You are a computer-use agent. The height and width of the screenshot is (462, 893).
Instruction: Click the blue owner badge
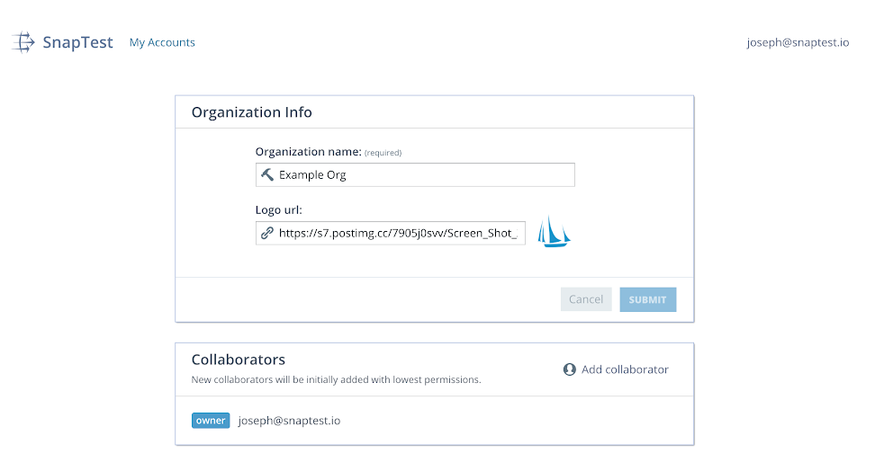tap(211, 421)
